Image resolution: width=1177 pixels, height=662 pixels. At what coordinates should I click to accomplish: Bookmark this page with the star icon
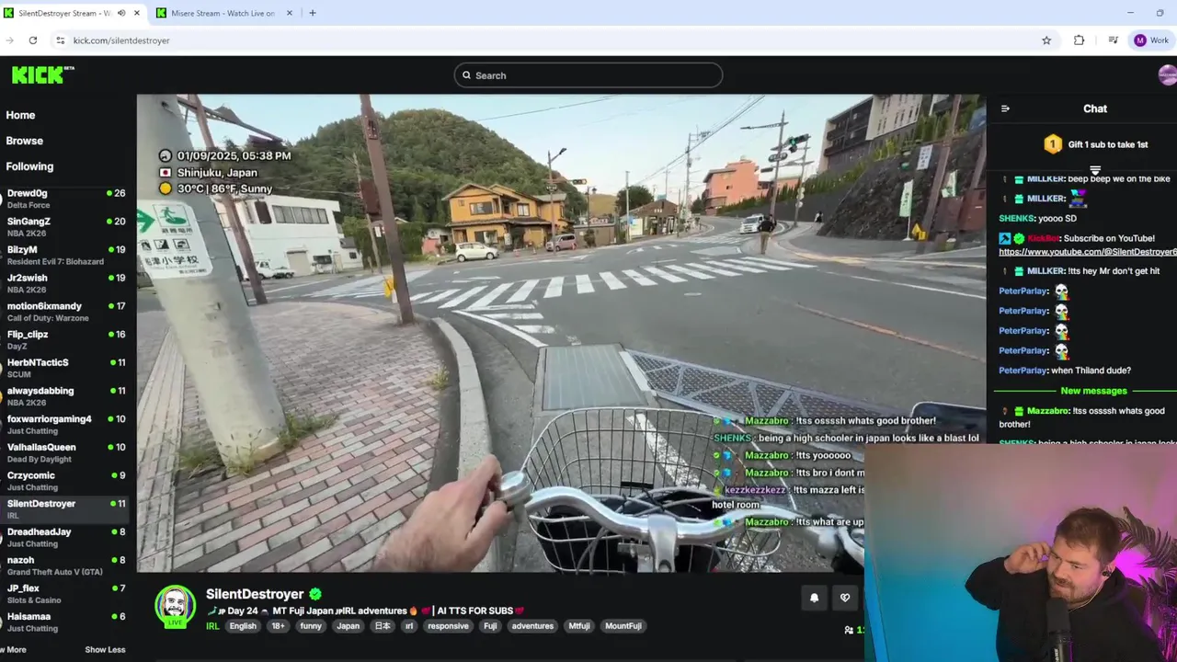point(1046,40)
